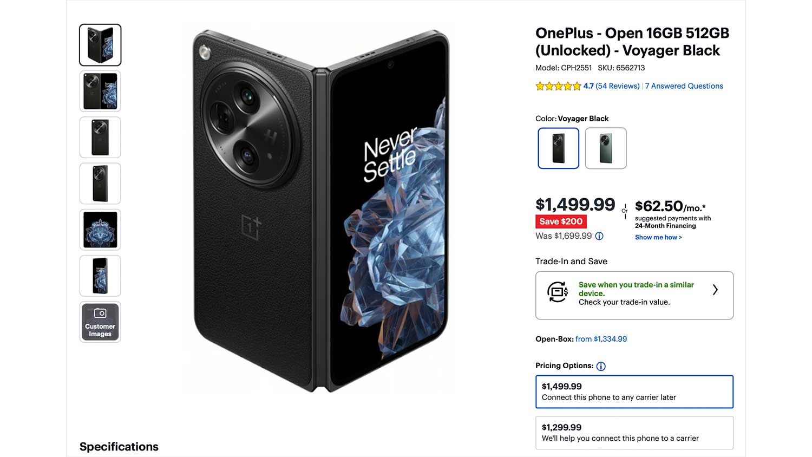Viewport: 812px width, 457px height.
Task: Expand the trade-in chevron arrow
Action: click(x=715, y=290)
